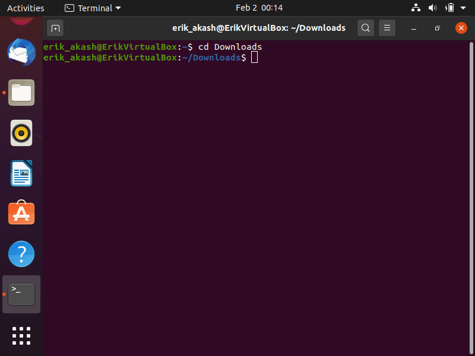Maximize the terminal window

(x=437, y=28)
